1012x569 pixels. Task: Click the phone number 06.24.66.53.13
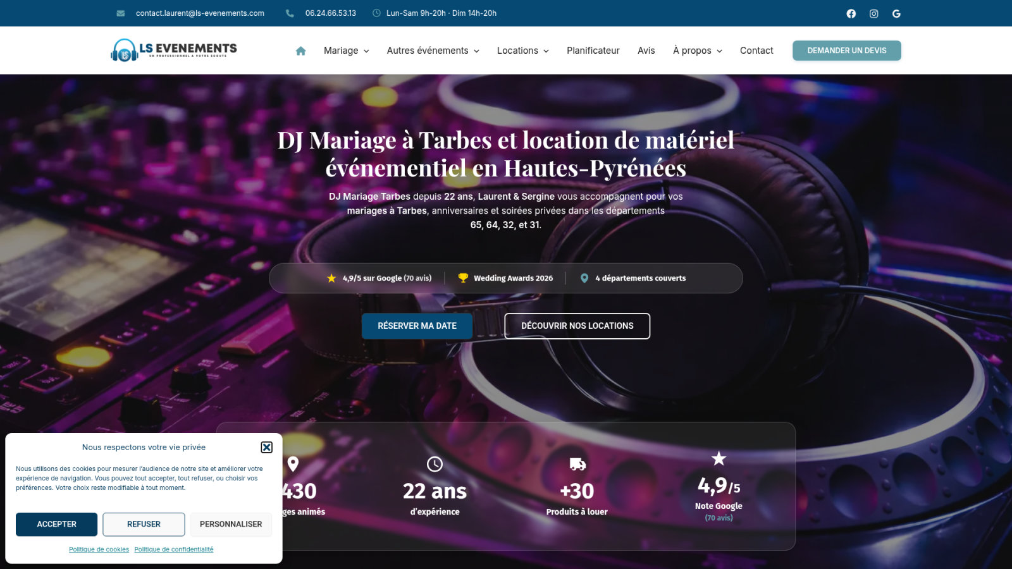331,13
